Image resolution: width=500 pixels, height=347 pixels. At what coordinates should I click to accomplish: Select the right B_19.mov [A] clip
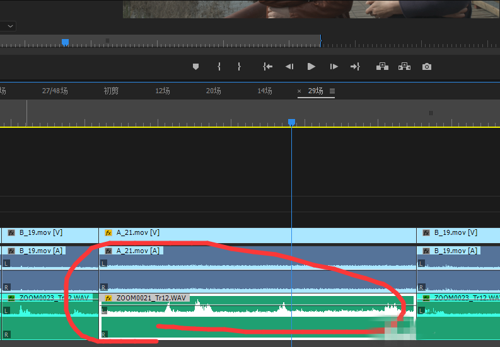pyautogui.click(x=458, y=270)
